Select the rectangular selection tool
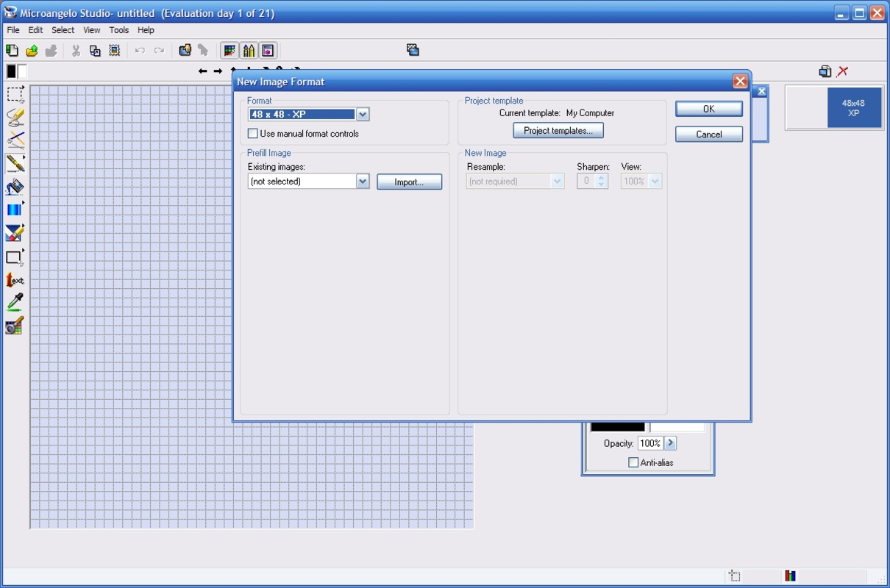890x588 pixels. [13, 94]
